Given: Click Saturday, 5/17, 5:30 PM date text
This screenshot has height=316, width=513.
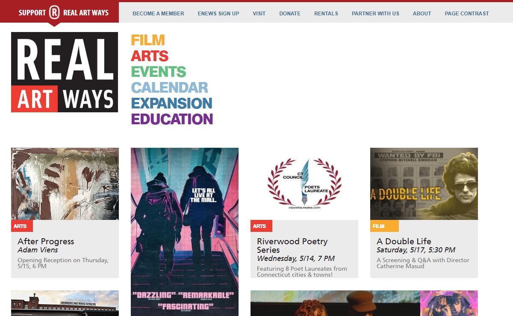Looking at the screenshot, I should pyautogui.click(x=416, y=250).
